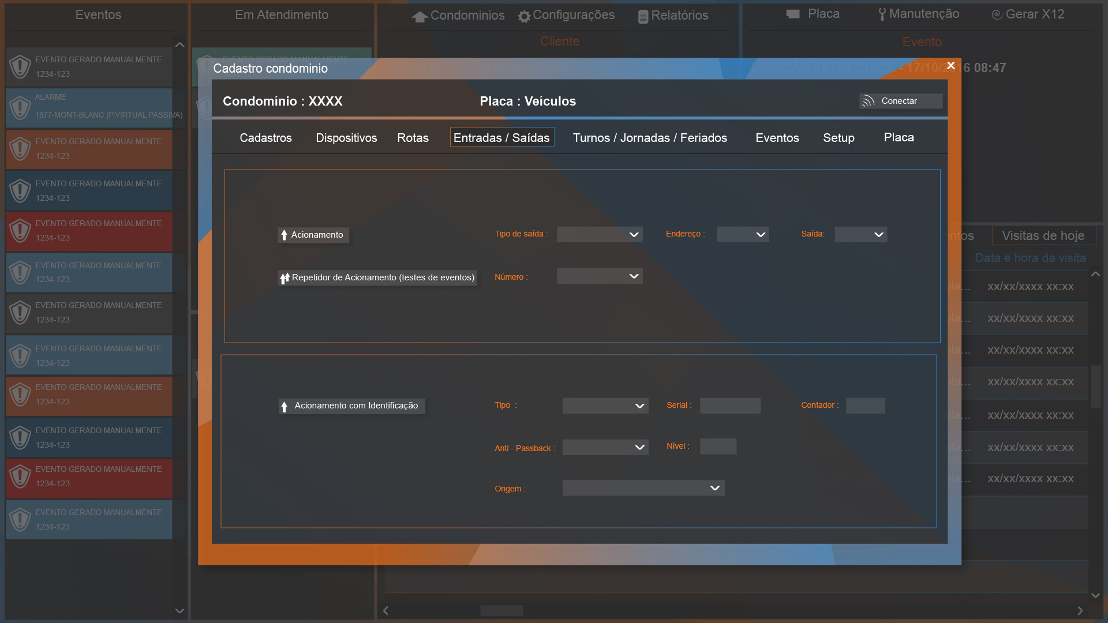Image resolution: width=1108 pixels, height=623 pixels.
Task: Switch to the Dispositivos tab
Action: click(x=346, y=138)
